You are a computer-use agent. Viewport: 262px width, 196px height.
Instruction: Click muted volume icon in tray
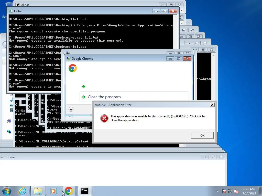[x=236, y=191]
